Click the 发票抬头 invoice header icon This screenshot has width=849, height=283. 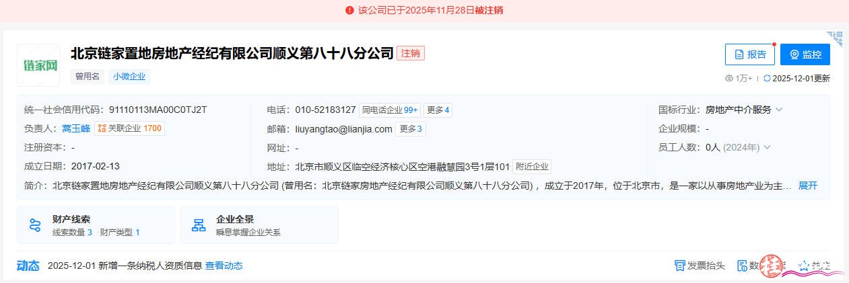tap(680, 266)
